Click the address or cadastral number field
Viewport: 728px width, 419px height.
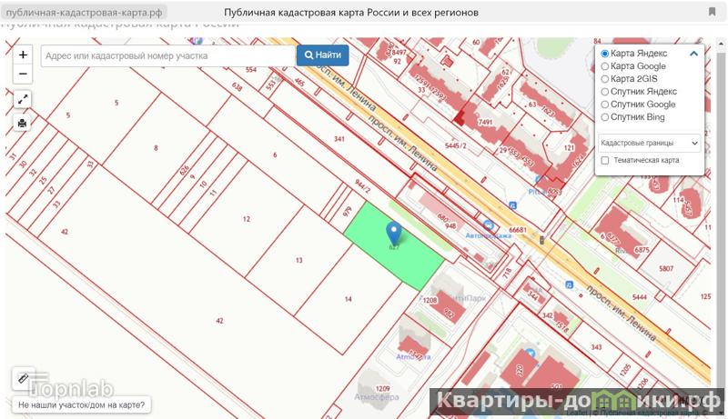tap(167, 55)
